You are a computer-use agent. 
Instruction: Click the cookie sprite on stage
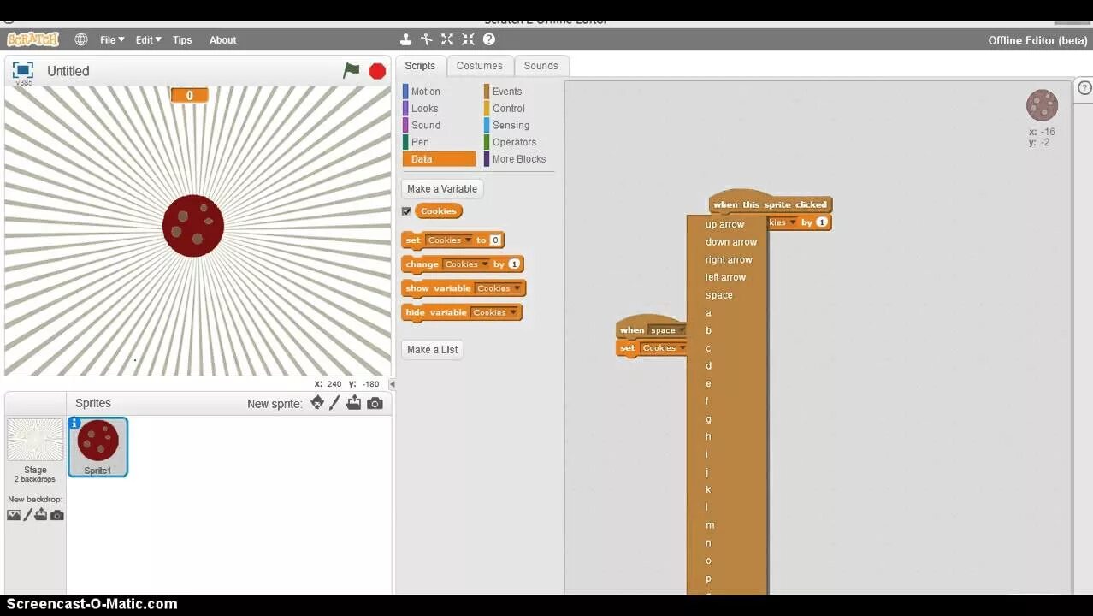[193, 226]
